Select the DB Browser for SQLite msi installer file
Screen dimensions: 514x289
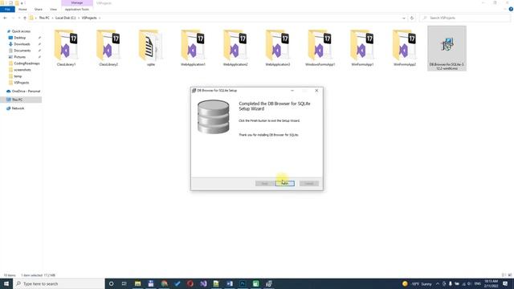(x=447, y=48)
